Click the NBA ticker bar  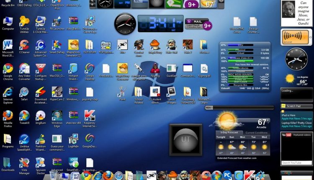tap(239, 108)
